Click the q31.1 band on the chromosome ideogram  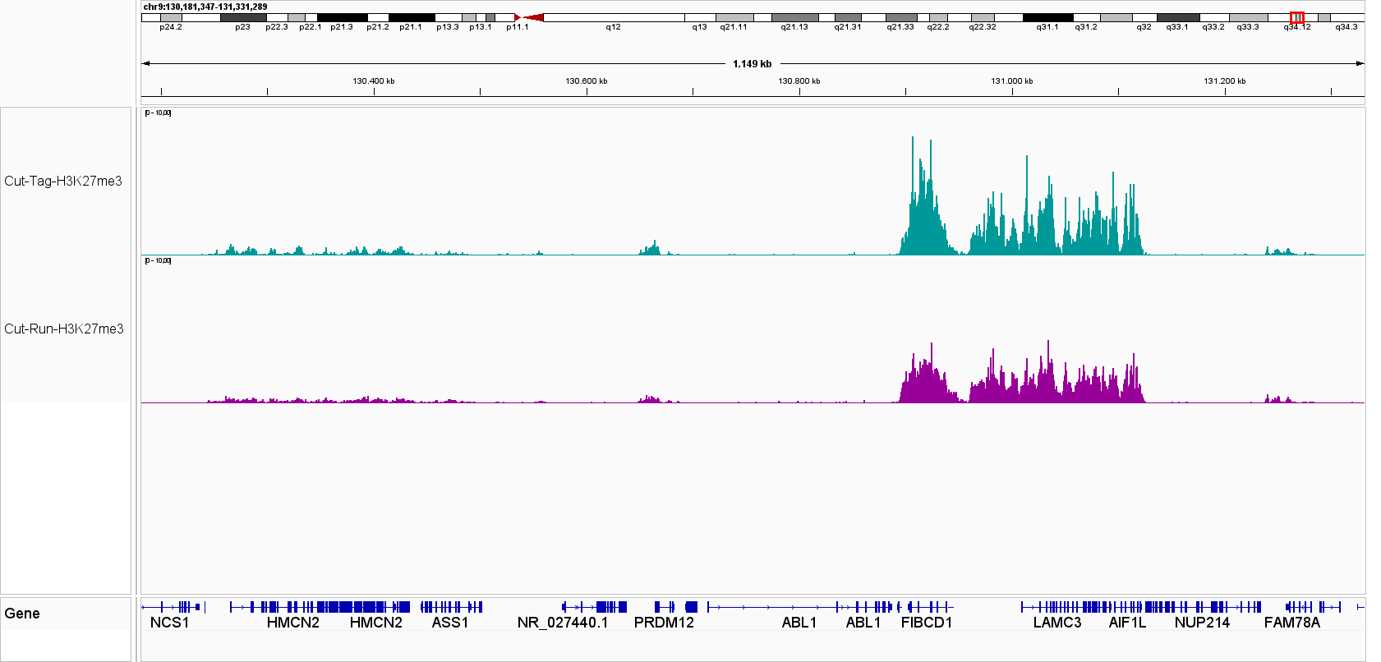(x=1047, y=17)
